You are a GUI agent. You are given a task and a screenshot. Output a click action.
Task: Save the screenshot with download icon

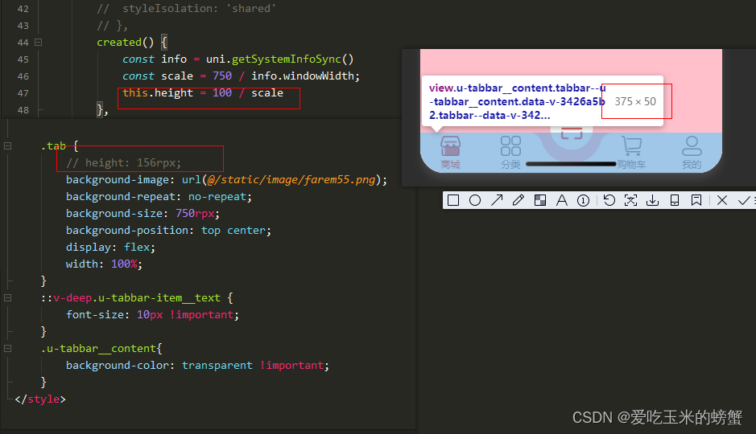click(x=652, y=200)
